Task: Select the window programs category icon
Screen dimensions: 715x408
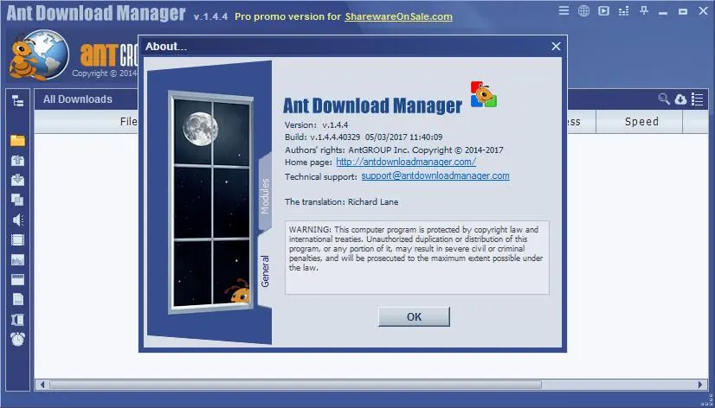Action: [18, 279]
